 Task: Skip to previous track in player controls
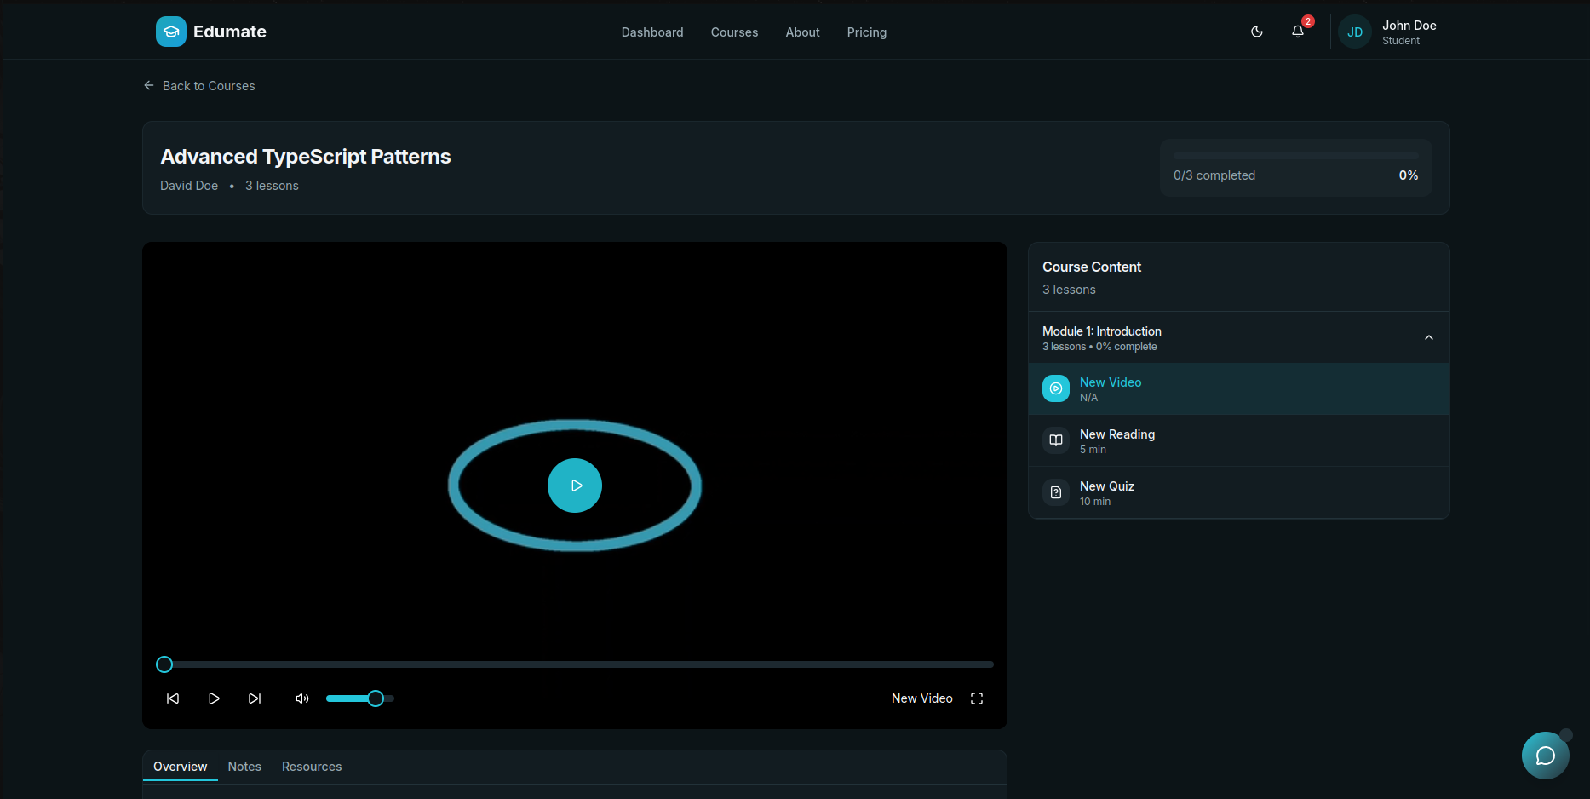173,698
